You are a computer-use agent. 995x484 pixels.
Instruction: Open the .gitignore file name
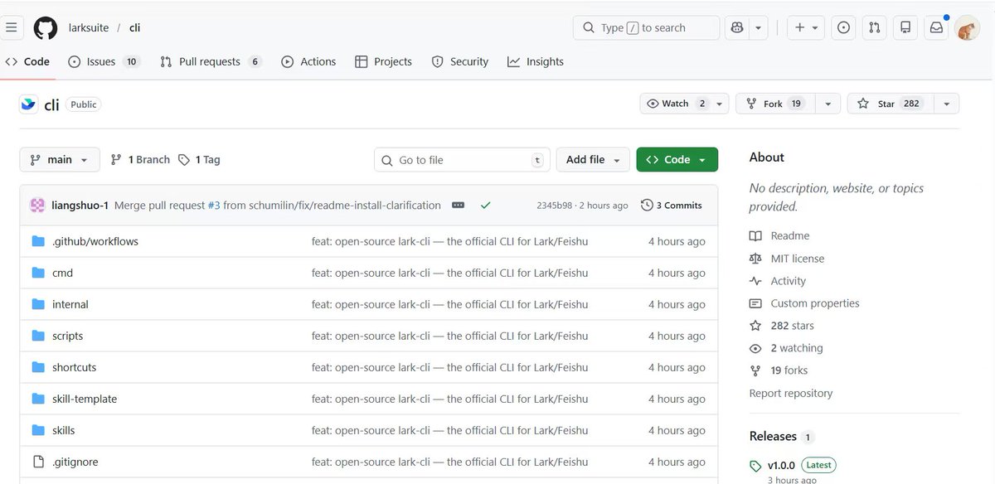[x=75, y=462]
